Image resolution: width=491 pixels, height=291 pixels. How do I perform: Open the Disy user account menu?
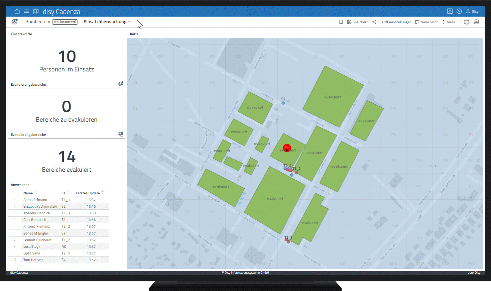pyautogui.click(x=472, y=11)
